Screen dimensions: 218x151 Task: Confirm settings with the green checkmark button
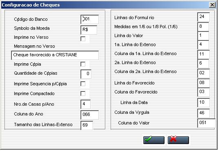click(154, 140)
